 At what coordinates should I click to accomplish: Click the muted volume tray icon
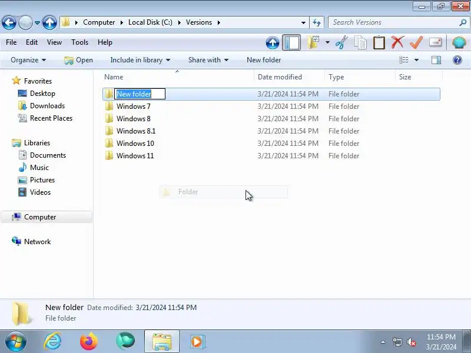[x=411, y=342]
